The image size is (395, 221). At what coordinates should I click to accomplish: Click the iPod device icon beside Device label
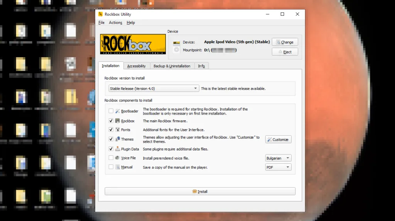(x=176, y=43)
